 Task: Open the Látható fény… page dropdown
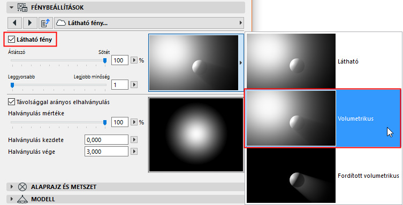[x=149, y=23]
